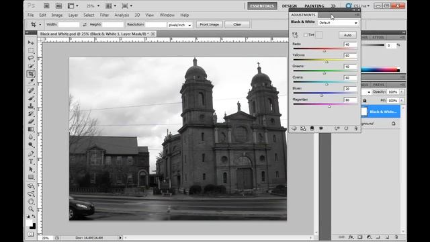The height and width of the screenshot is (242, 430).
Task: Select the Gradient tool
Action: pyautogui.click(x=31, y=129)
